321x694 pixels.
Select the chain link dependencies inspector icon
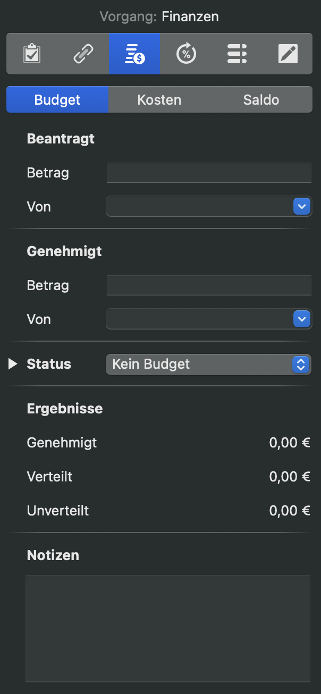[83, 53]
